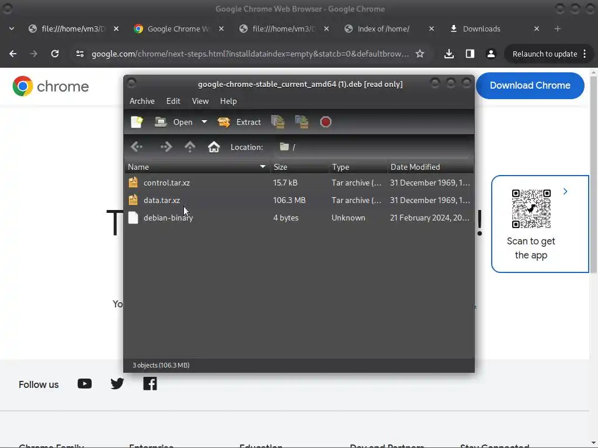
Task: Click the QR code image
Action: point(531,209)
